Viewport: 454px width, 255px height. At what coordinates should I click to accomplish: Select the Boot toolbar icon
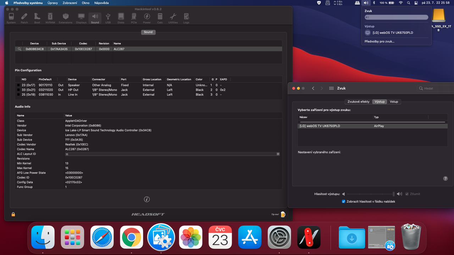(x=37, y=18)
